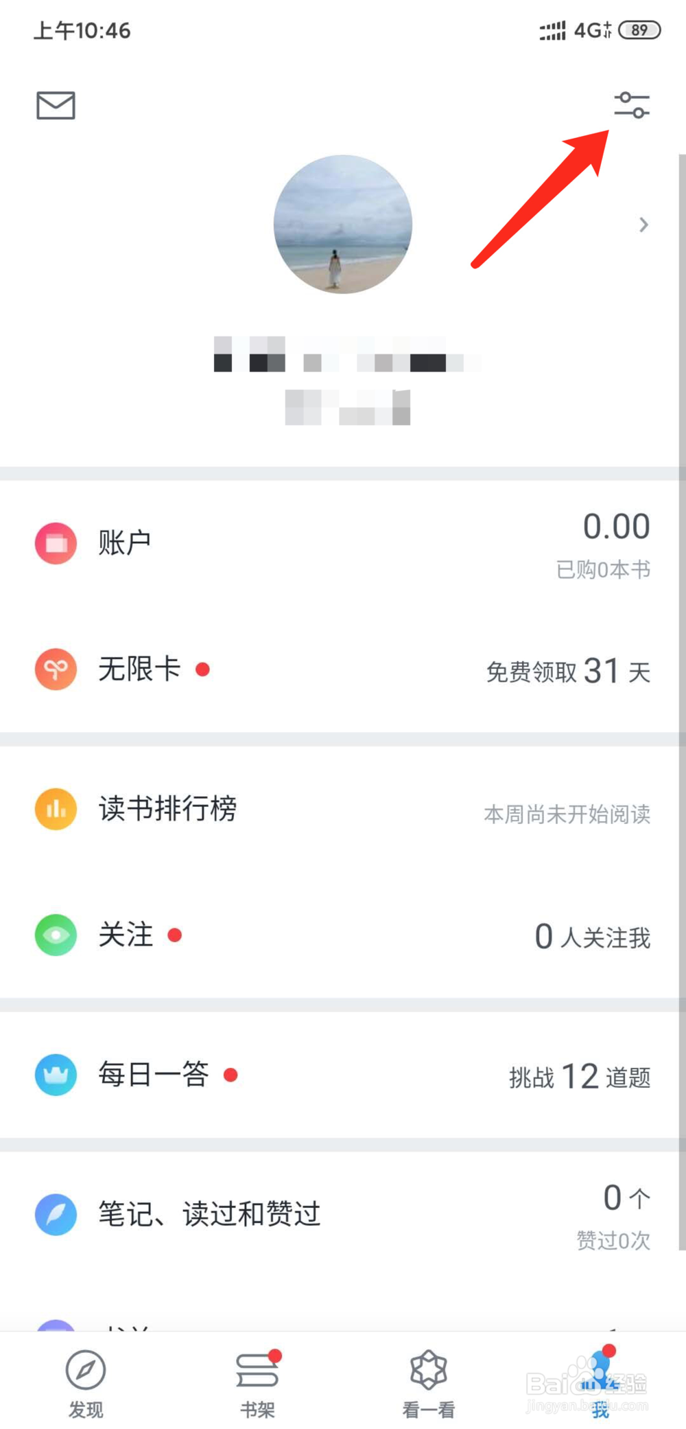
Task: View account balance 0.00
Action: (x=616, y=527)
